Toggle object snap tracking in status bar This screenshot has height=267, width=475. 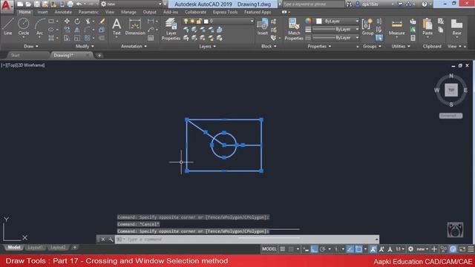pos(350,249)
